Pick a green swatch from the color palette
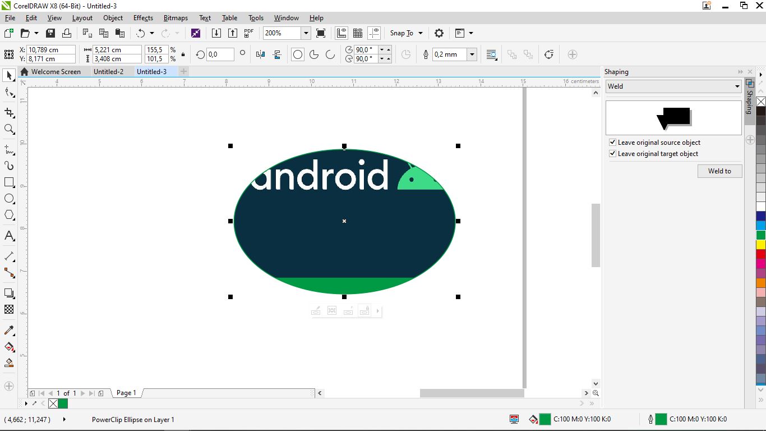766x431 pixels. (760, 235)
